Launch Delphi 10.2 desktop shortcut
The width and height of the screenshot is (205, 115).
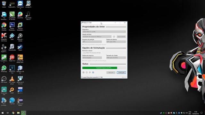[12, 58]
